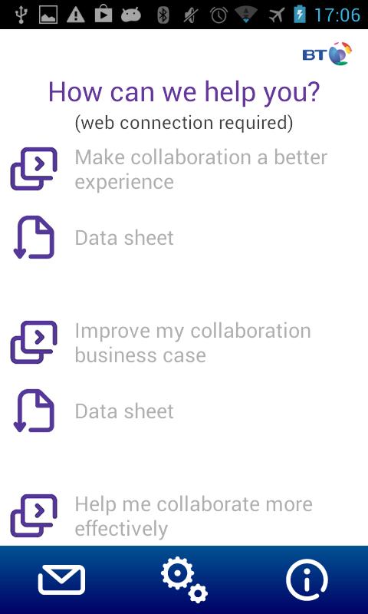Screen dimensions: 368x614
Task: Open the mail envelope icon in bottom bar
Action: point(61,579)
